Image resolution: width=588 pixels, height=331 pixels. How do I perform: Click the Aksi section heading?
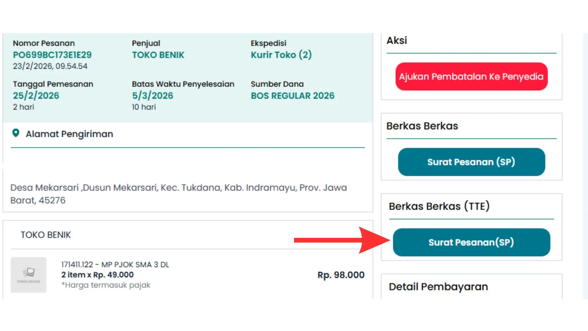coord(397,40)
